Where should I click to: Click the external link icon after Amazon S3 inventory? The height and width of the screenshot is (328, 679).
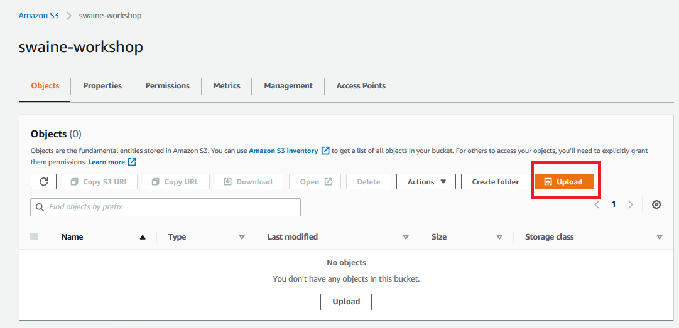click(x=325, y=151)
